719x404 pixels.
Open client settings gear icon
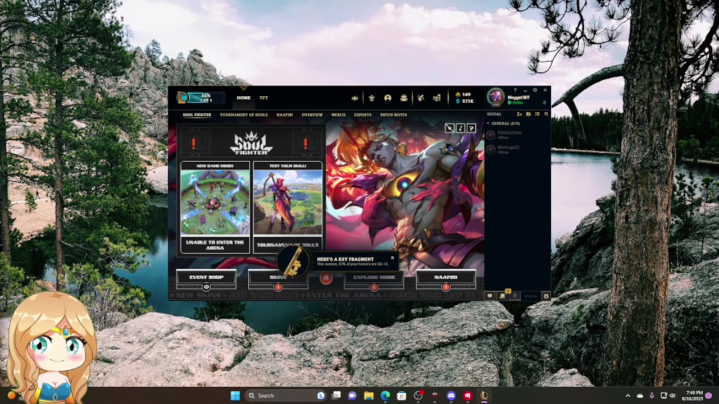pyautogui.click(x=535, y=90)
